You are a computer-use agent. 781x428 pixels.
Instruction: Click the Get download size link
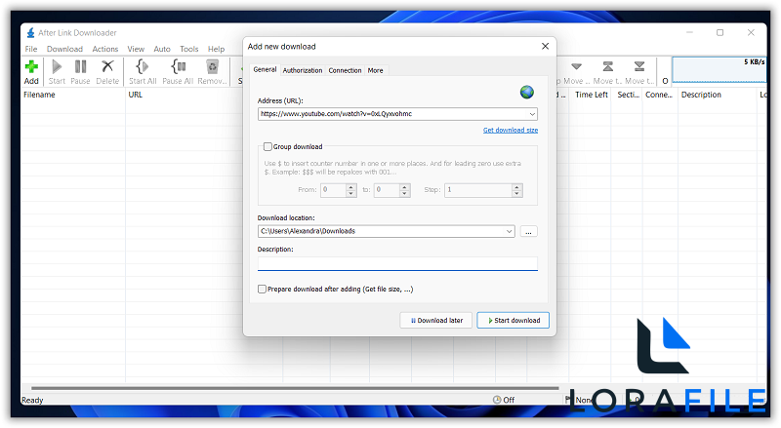click(510, 130)
